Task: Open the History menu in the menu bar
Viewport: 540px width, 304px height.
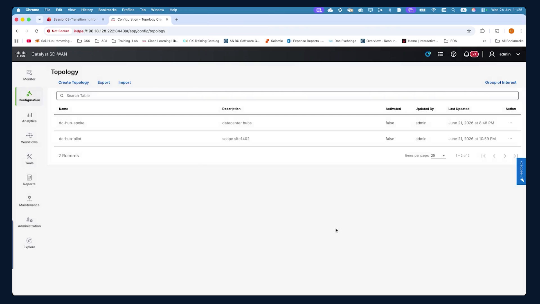Action: [87, 10]
